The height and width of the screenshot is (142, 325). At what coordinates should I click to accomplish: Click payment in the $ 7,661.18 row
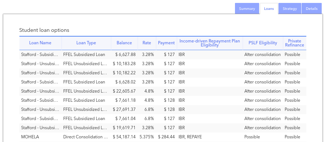pyautogui.click(x=169, y=100)
